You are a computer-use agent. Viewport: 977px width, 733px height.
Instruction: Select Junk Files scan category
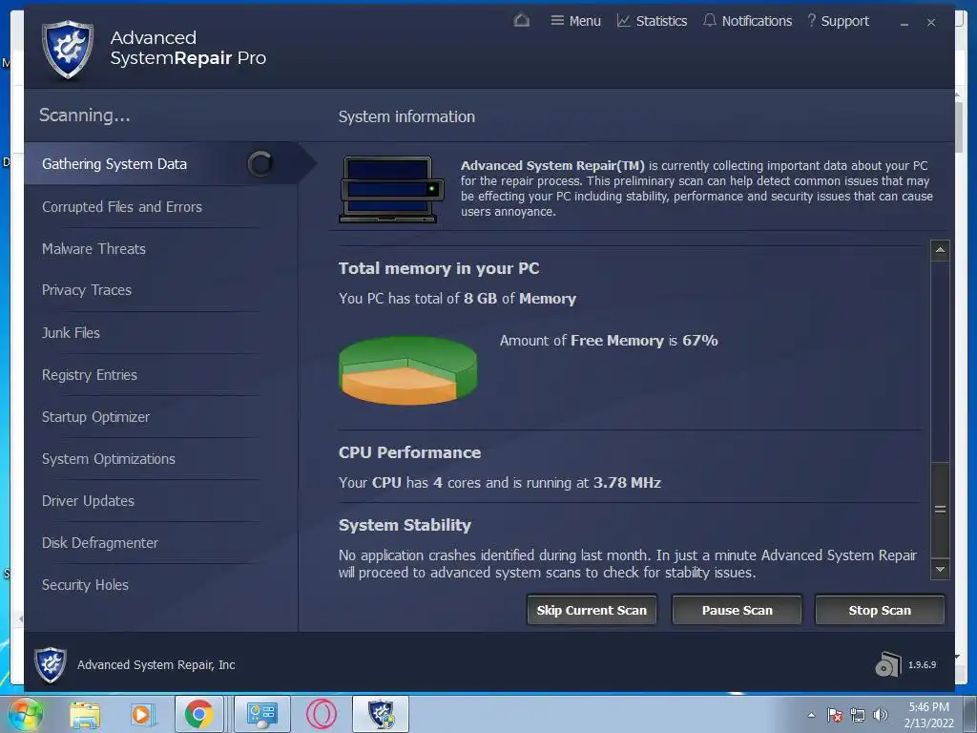point(71,333)
